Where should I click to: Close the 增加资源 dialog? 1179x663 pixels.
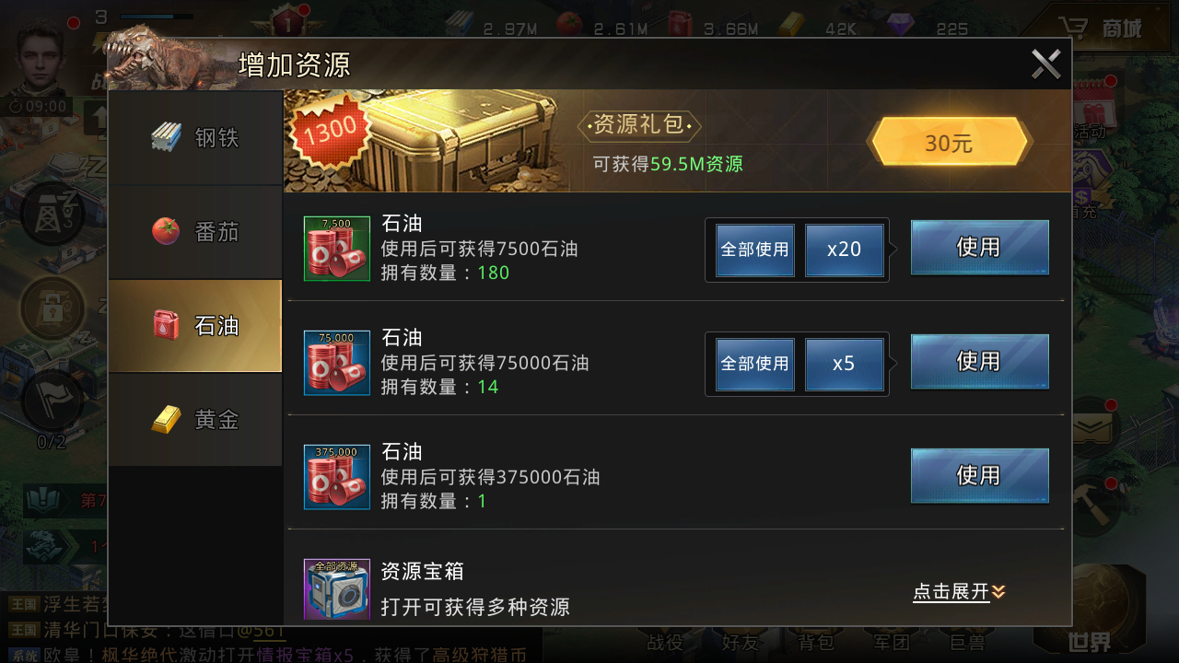pos(1046,64)
